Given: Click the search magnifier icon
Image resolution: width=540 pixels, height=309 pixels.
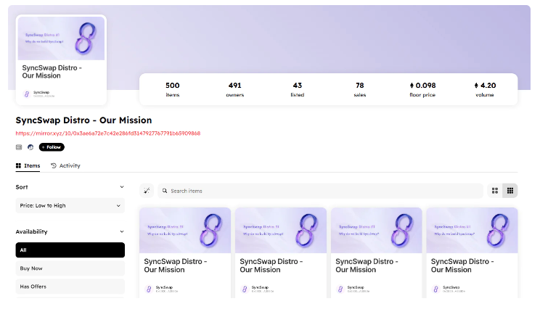Looking at the screenshot, I should point(165,191).
